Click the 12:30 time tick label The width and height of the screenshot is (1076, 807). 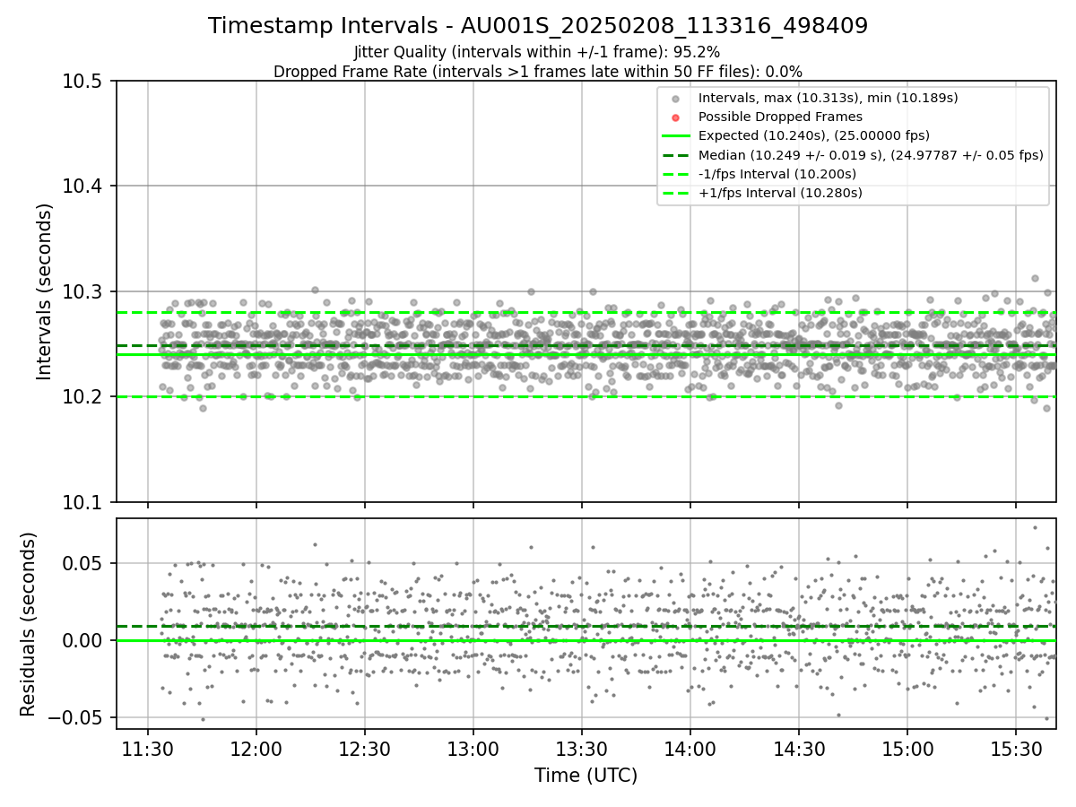(x=365, y=747)
